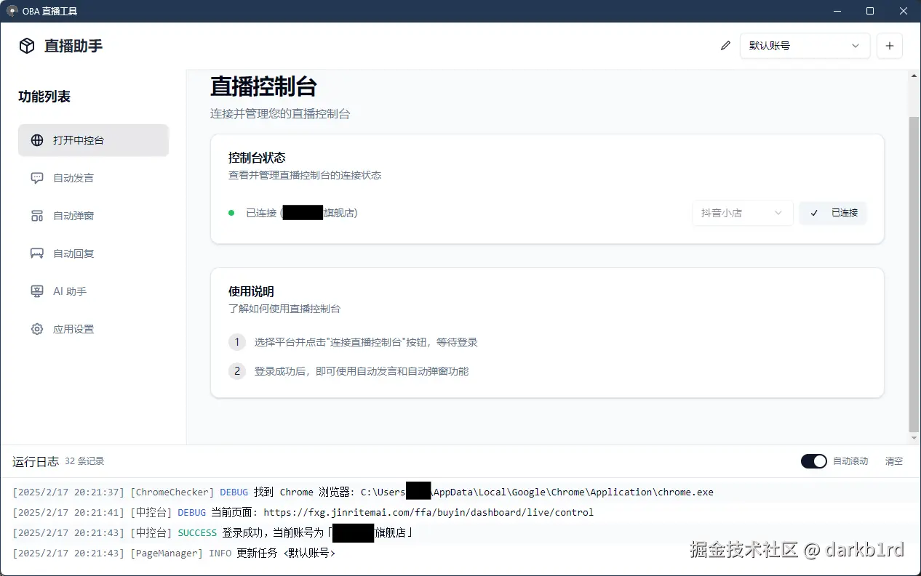Click the globe icon for 打开中控台
This screenshot has height=576, width=921.
[x=37, y=140]
